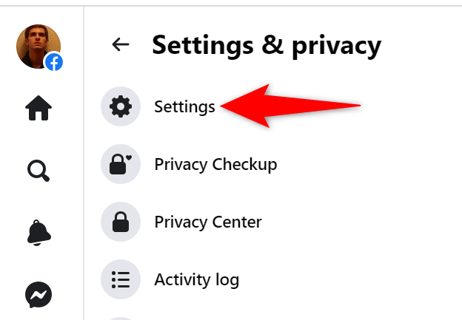Viewport: 462px width, 320px height.
Task: Open the Home feed icon
Action: pyautogui.click(x=38, y=109)
